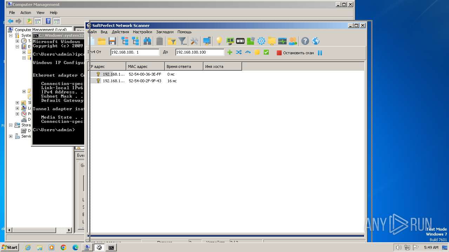Open the Настройки menu
Image resolution: width=449 pixels, height=252 pixels.
[x=142, y=32]
